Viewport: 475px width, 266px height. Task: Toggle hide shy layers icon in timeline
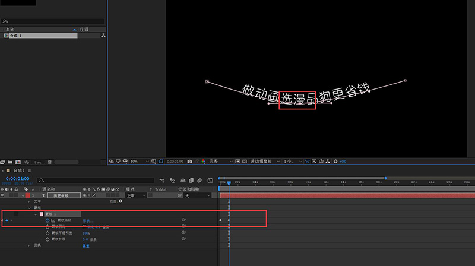point(183,180)
